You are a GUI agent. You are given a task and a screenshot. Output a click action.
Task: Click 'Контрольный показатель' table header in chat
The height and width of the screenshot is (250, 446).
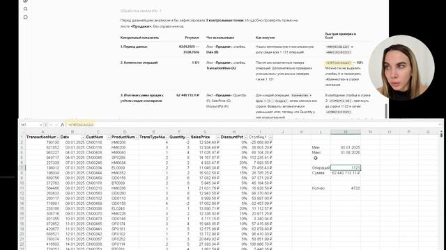click(x=139, y=37)
